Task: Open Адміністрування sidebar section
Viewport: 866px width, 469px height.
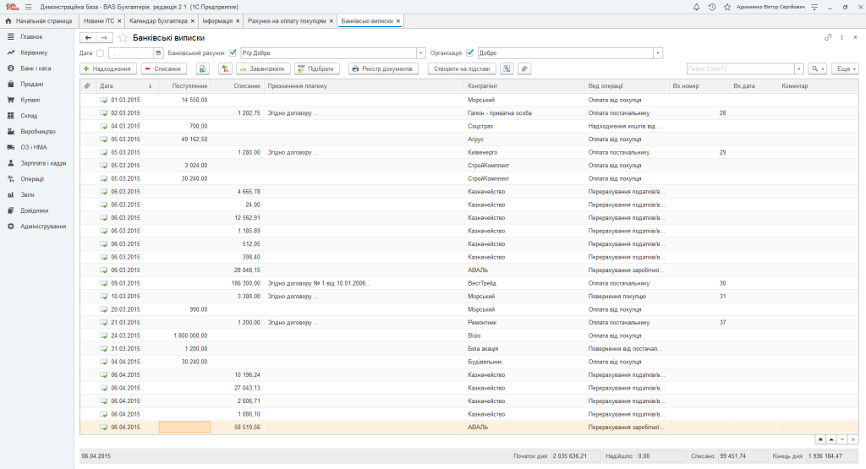Action: pos(43,226)
